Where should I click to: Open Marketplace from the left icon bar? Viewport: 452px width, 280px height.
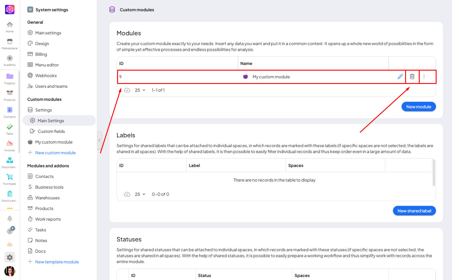(x=9, y=44)
